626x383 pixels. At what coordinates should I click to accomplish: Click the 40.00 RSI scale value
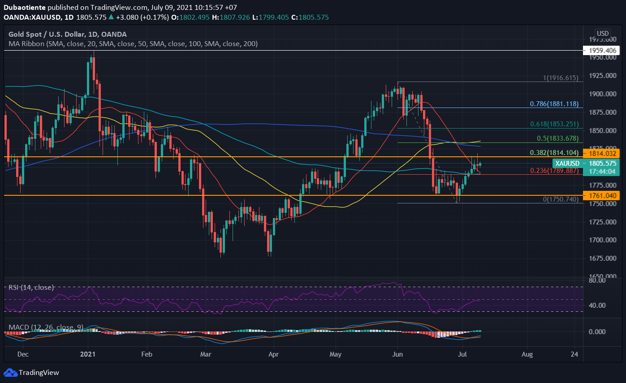(x=596, y=306)
